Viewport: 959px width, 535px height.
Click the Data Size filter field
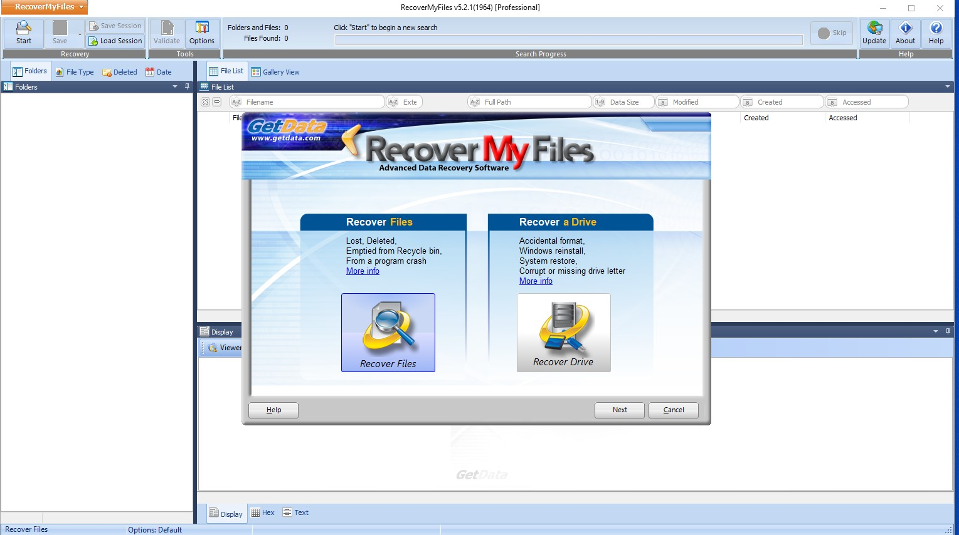[623, 102]
